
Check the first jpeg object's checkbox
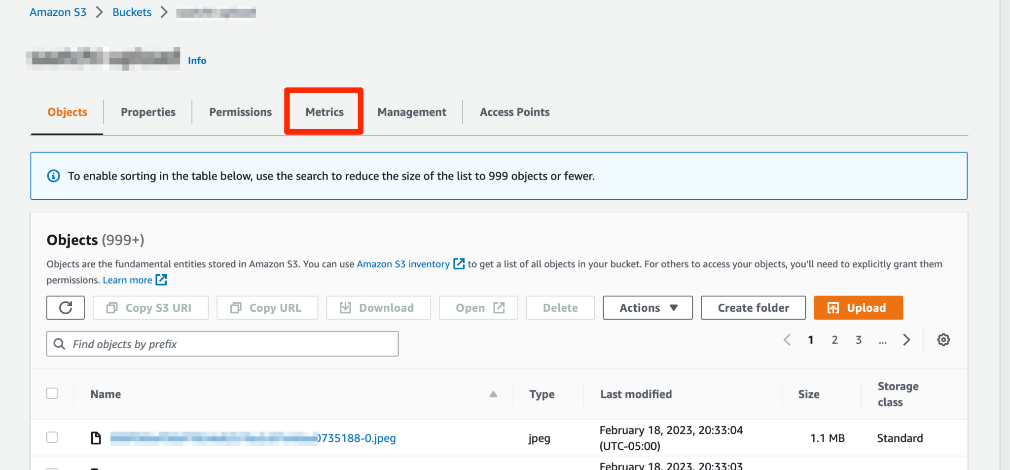[52, 437]
